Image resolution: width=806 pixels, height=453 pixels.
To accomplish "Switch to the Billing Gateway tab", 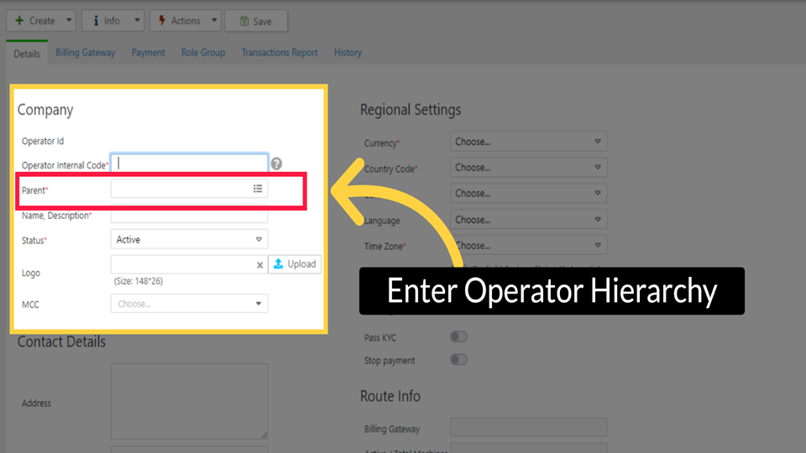I will click(86, 53).
